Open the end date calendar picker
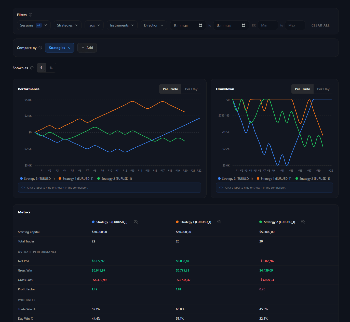Screen dimensions: 350x322 click(244, 25)
